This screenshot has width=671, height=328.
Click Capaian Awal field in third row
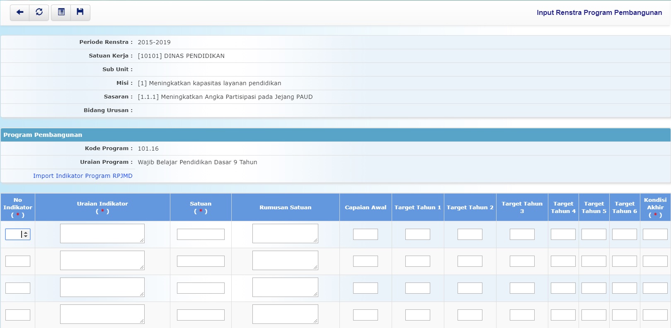click(366, 288)
